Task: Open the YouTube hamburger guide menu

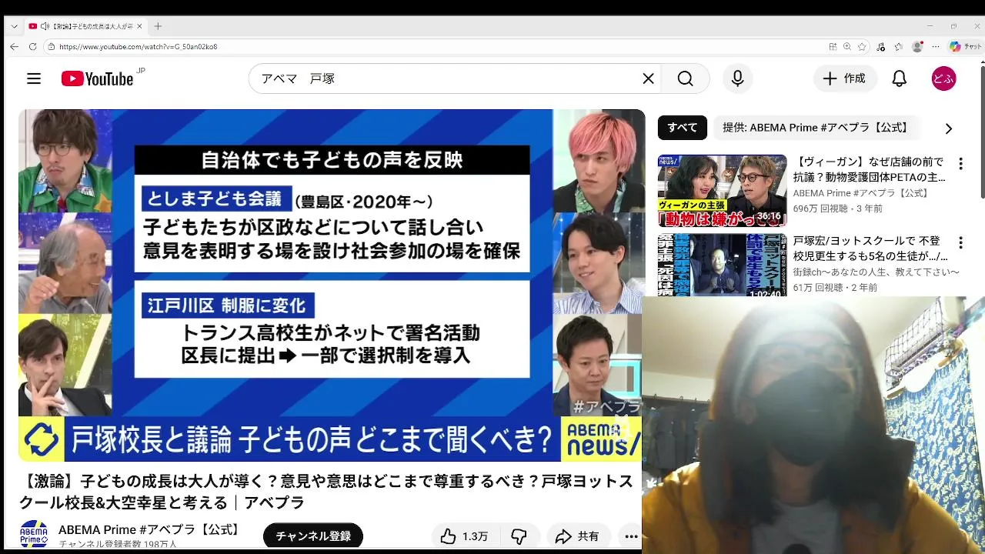Action: [x=34, y=78]
